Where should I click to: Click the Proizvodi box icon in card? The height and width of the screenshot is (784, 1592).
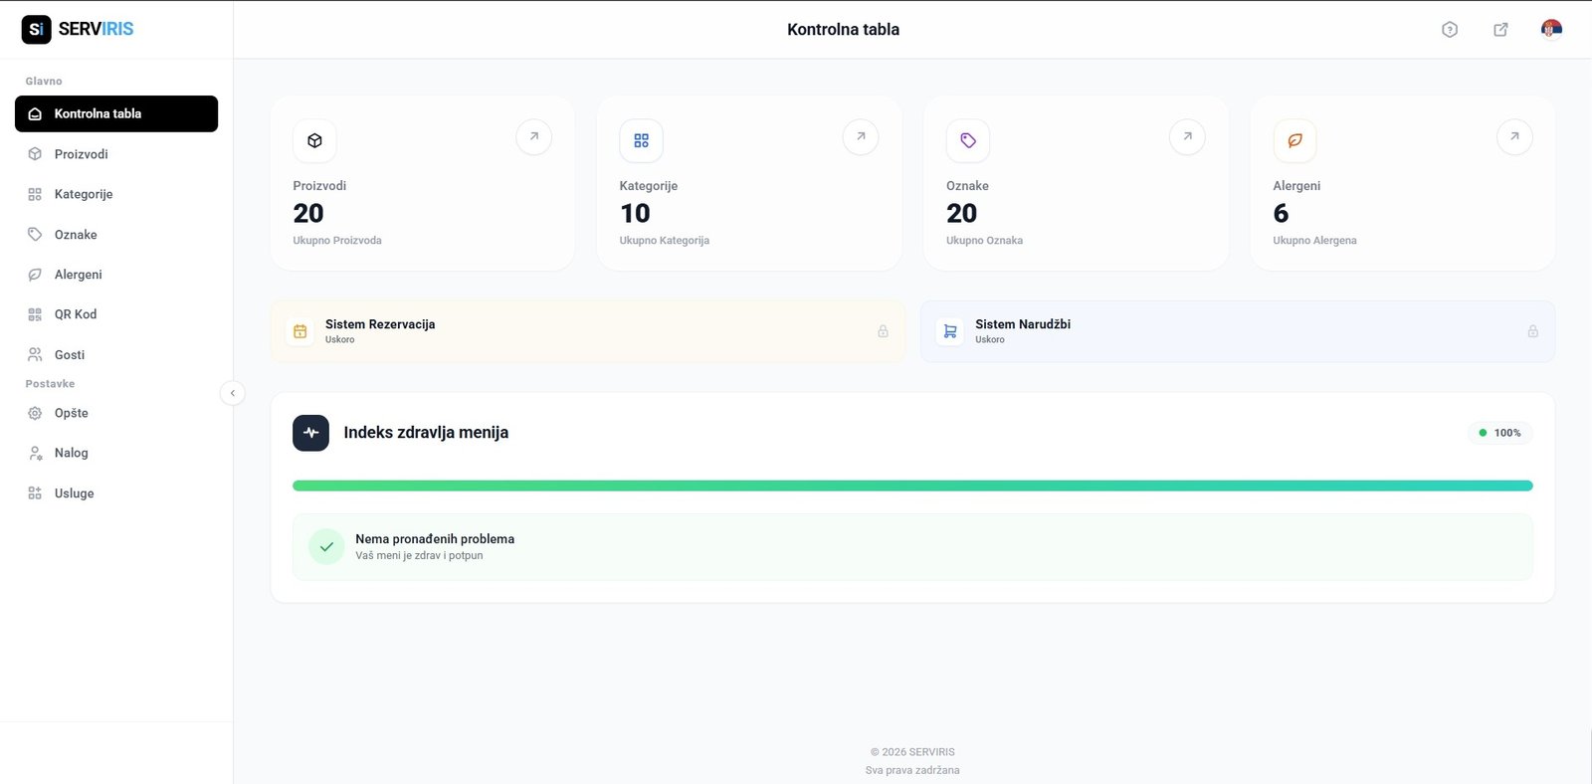tap(314, 141)
